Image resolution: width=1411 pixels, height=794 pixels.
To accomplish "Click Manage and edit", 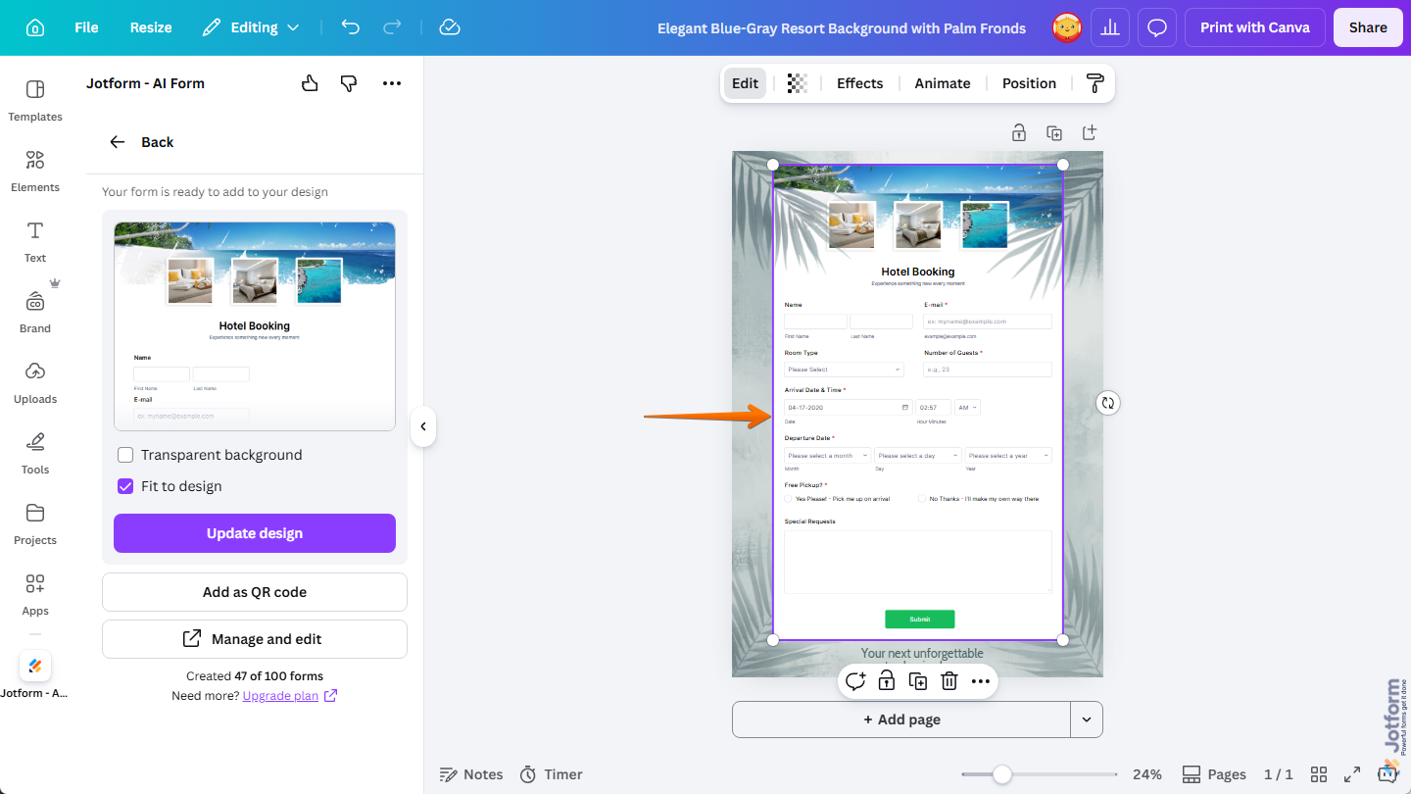I will 255,639.
